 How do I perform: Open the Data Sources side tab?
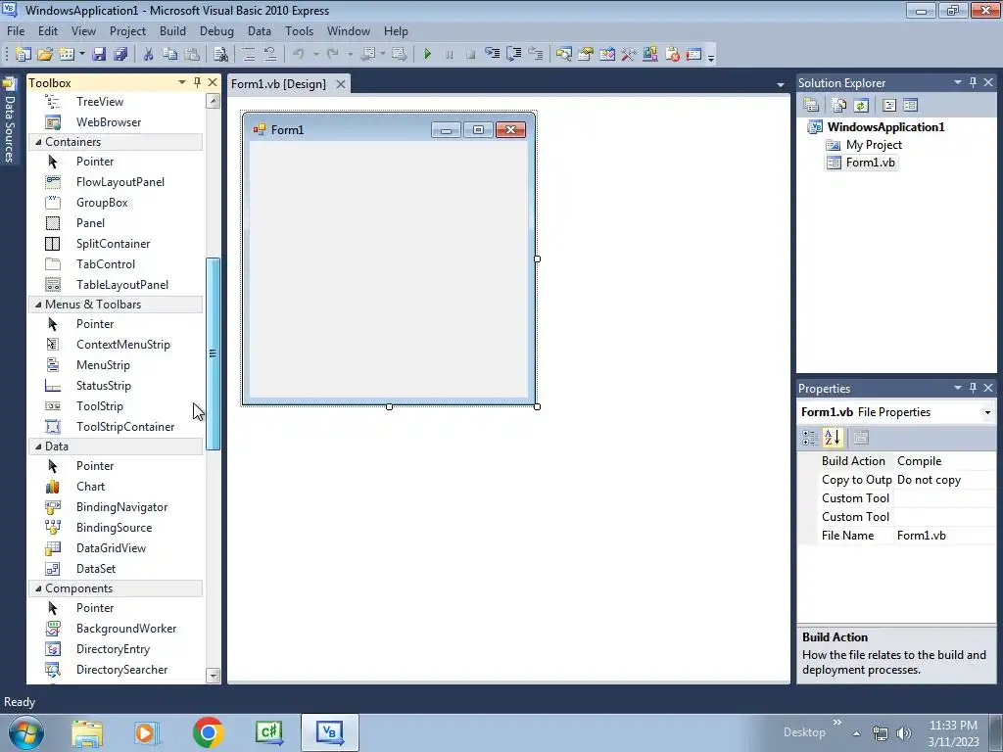coord(9,120)
